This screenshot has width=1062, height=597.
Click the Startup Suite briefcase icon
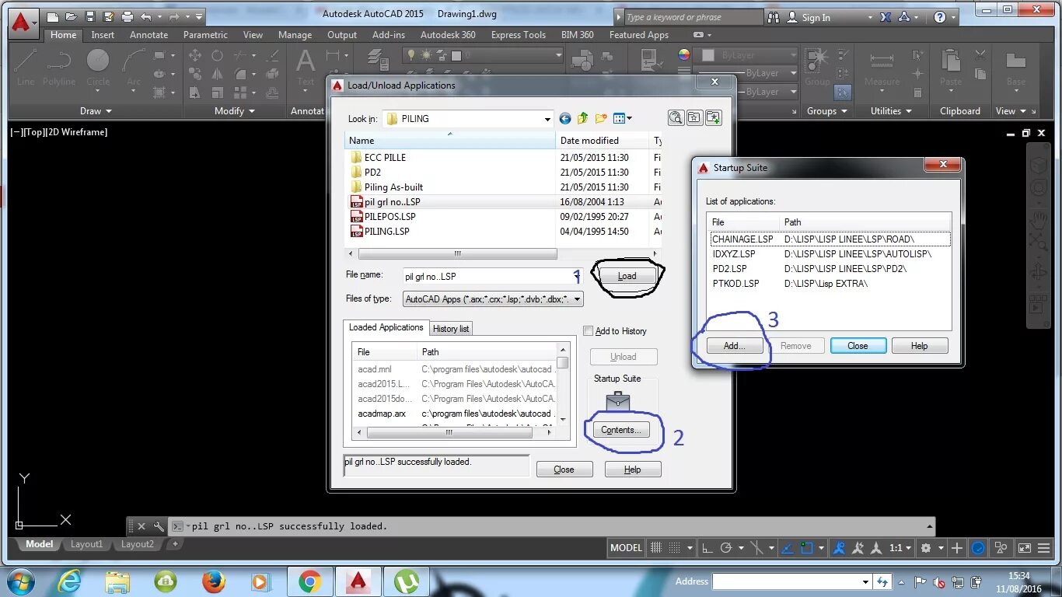pyautogui.click(x=617, y=401)
